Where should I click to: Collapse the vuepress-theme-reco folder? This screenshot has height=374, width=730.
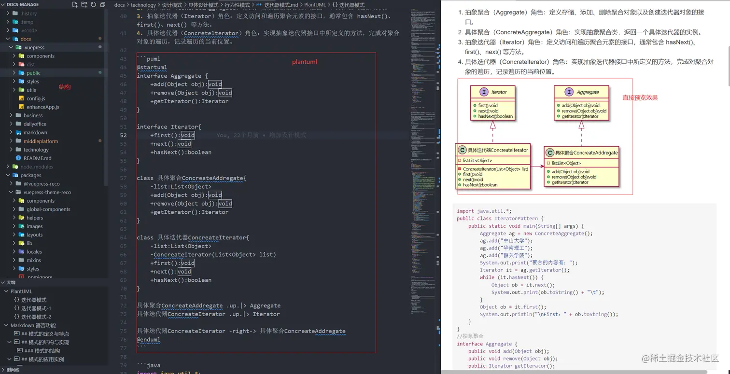11,192
